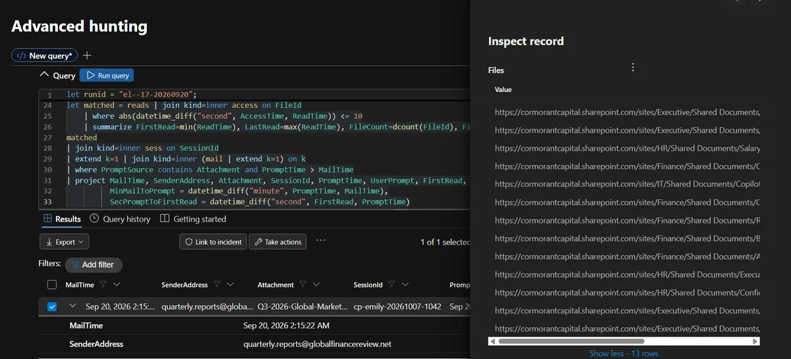Open the results toolbar overflow ellipsis menu

[321, 241]
